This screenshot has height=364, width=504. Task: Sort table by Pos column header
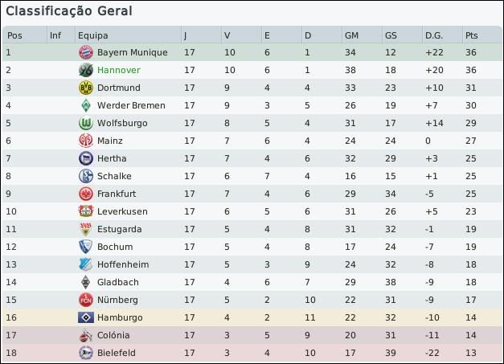click(14, 35)
